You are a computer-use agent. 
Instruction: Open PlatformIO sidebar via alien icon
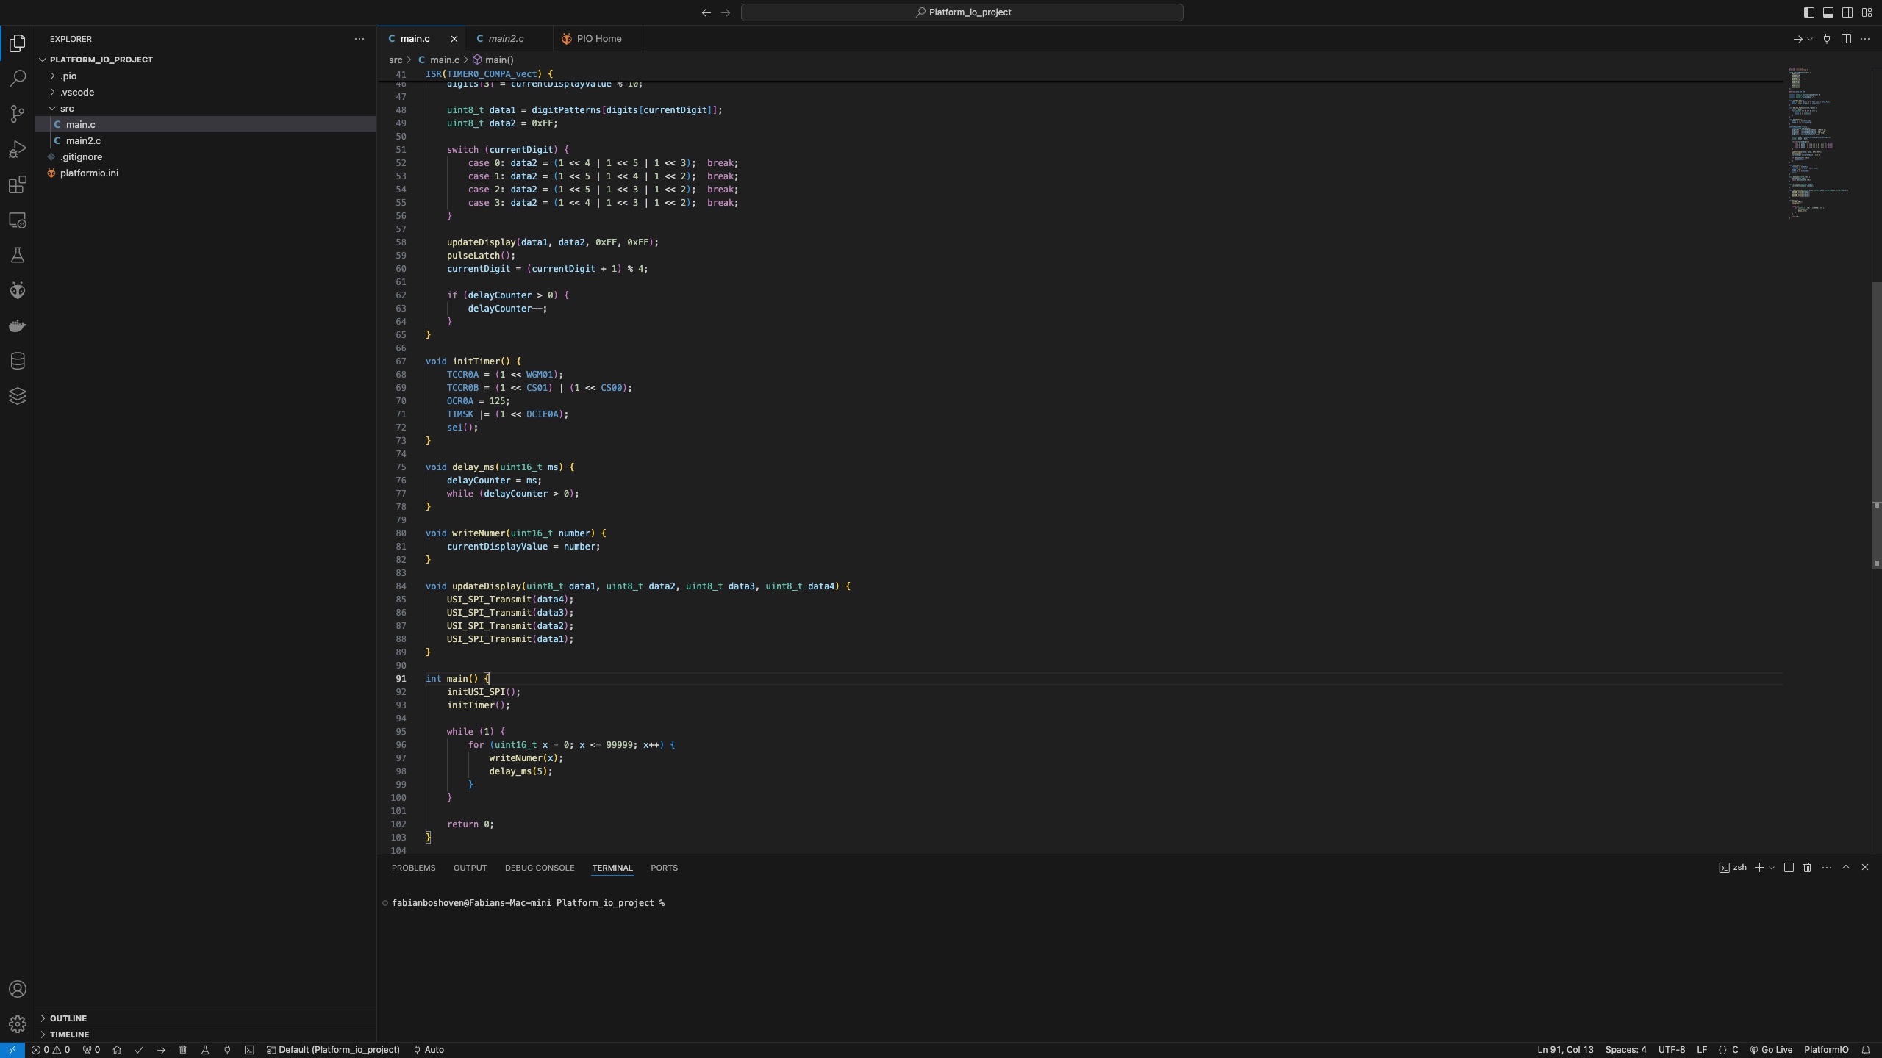pyautogui.click(x=18, y=290)
